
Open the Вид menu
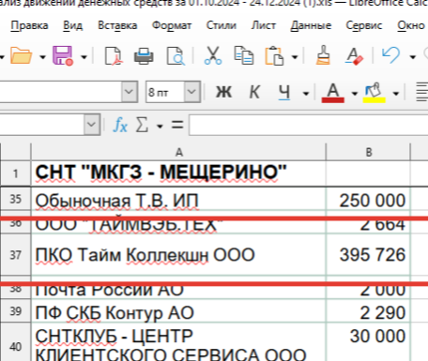coord(73,25)
